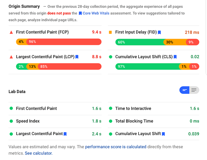Click the bookmark icon next to Lab Data Largest Contentful Paint
The height and width of the screenshot is (160, 207).
tap(65, 134)
